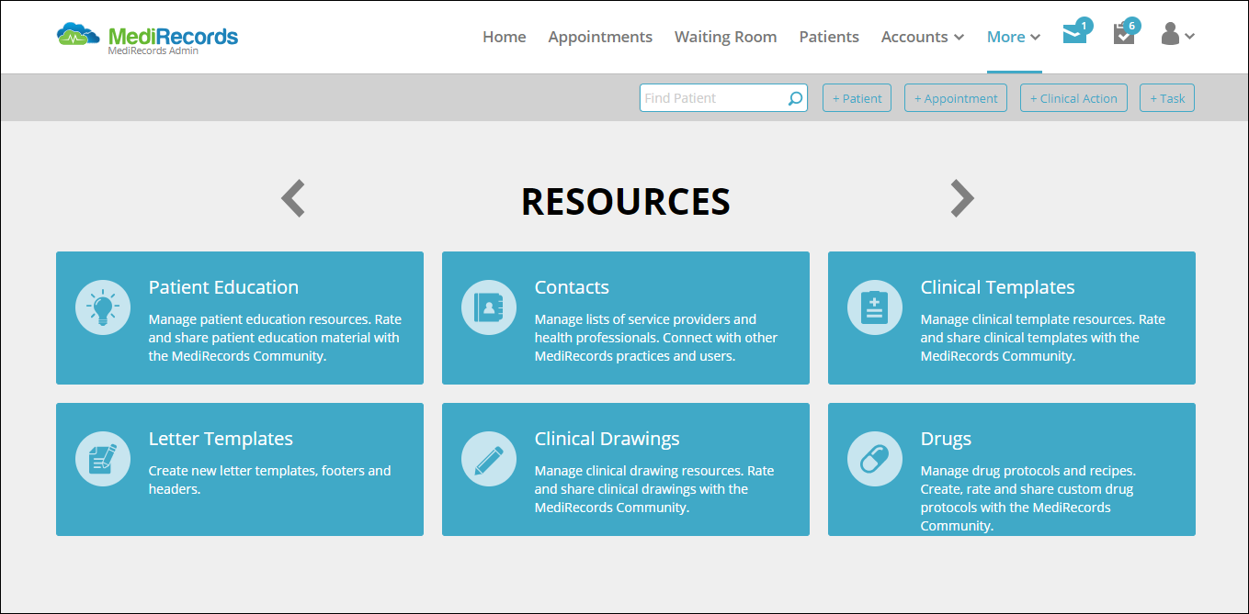Go to previous section with left arrow
This screenshot has height=614, width=1249.
point(292,198)
